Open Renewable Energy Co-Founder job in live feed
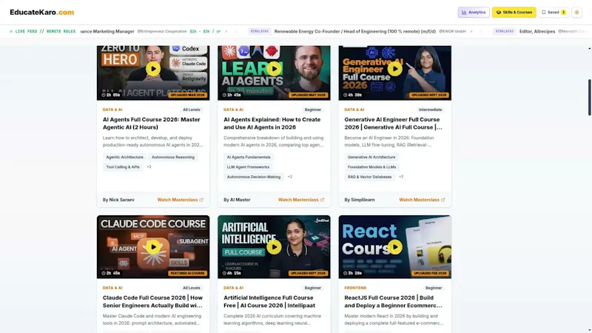 355,31
